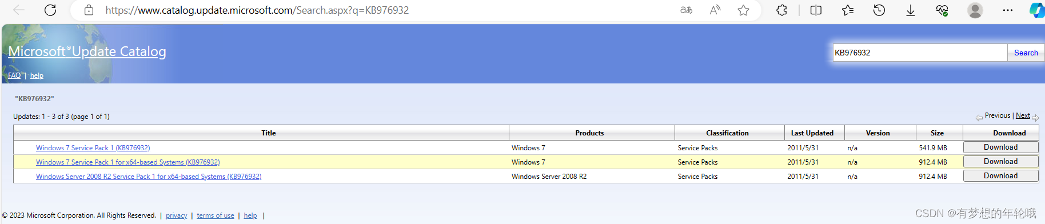
Task: Open the browser history icon
Action: 879,10
